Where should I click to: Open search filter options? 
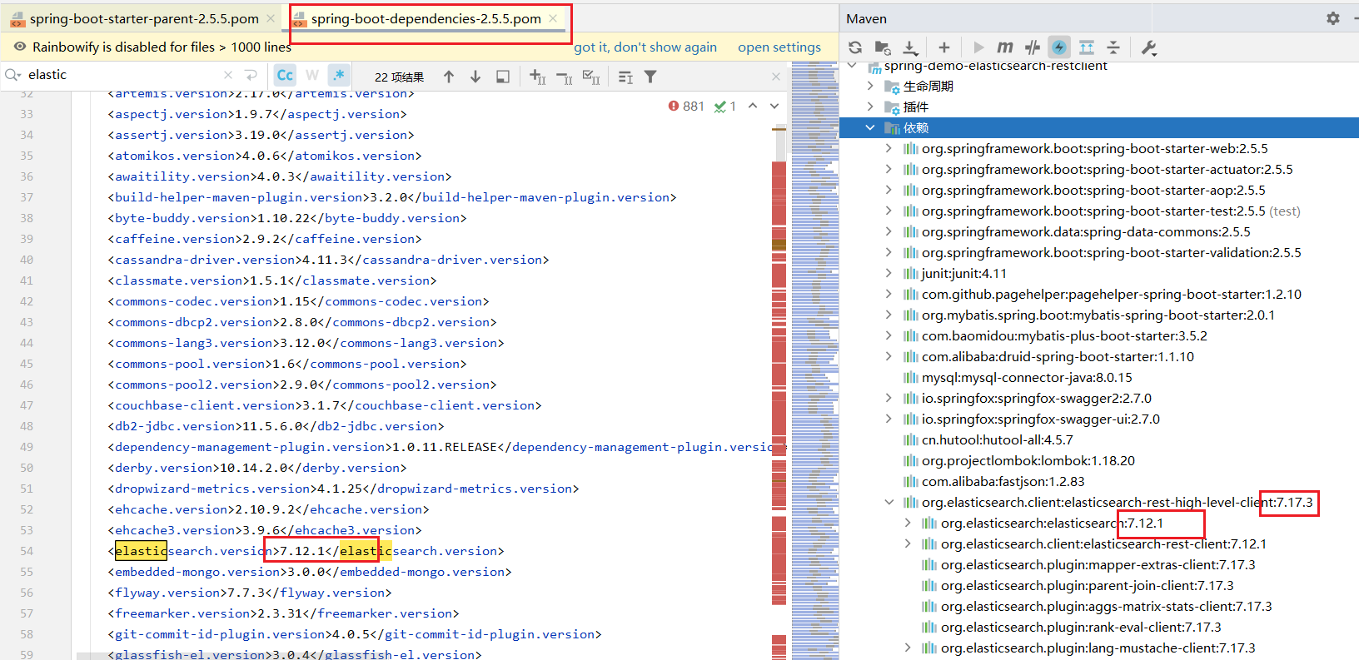pos(650,77)
